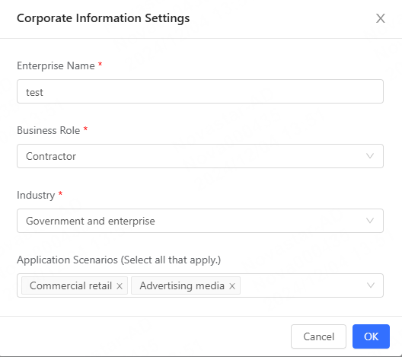The width and height of the screenshot is (402, 357).
Task: Click the Cancel button
Action: tap(318, 336)
